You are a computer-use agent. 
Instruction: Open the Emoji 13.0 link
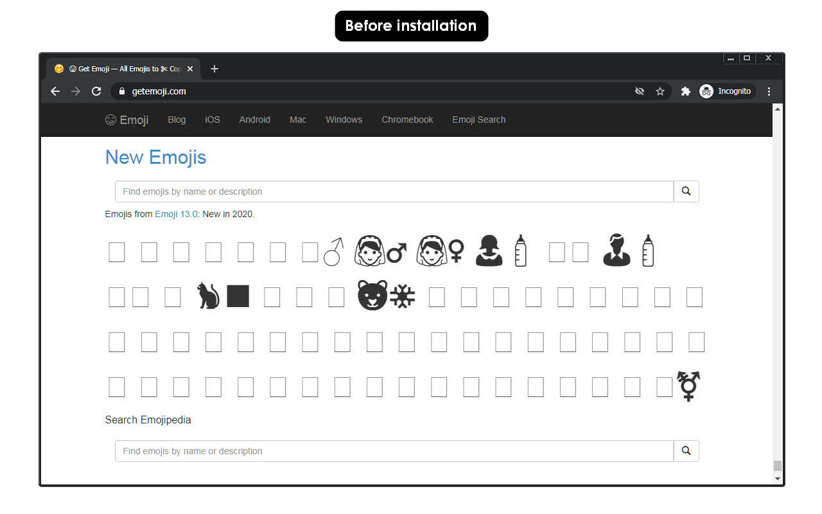click(177, 214)
